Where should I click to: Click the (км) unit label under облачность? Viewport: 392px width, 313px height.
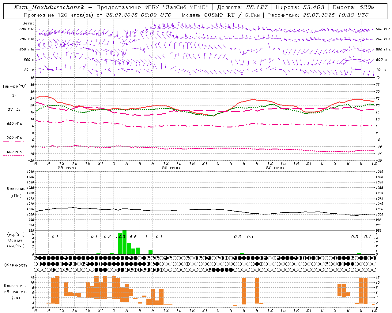[16, 298]
